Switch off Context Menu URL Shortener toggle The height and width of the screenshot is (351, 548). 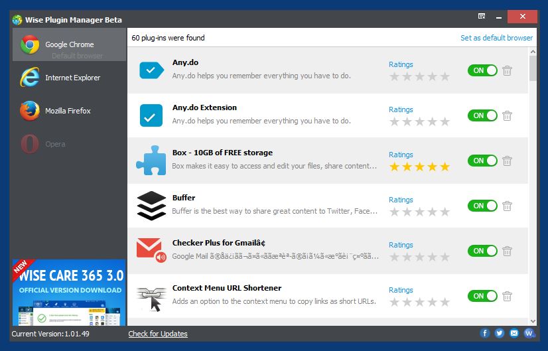[482, 296]
